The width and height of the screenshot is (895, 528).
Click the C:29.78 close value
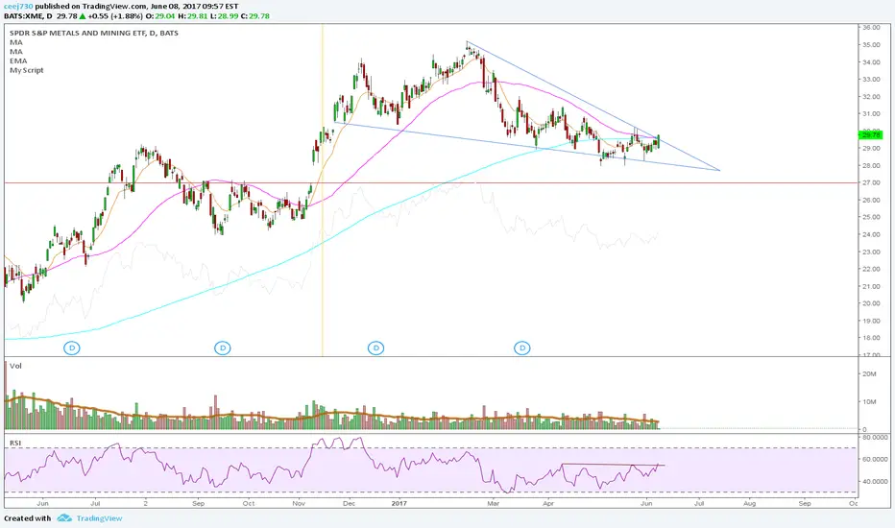(x=254, y=16)
